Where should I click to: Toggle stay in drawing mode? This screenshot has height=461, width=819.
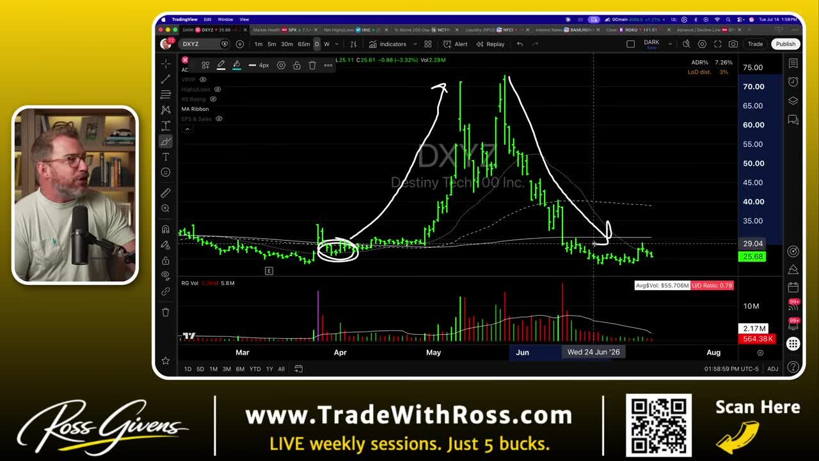point(166,245)
